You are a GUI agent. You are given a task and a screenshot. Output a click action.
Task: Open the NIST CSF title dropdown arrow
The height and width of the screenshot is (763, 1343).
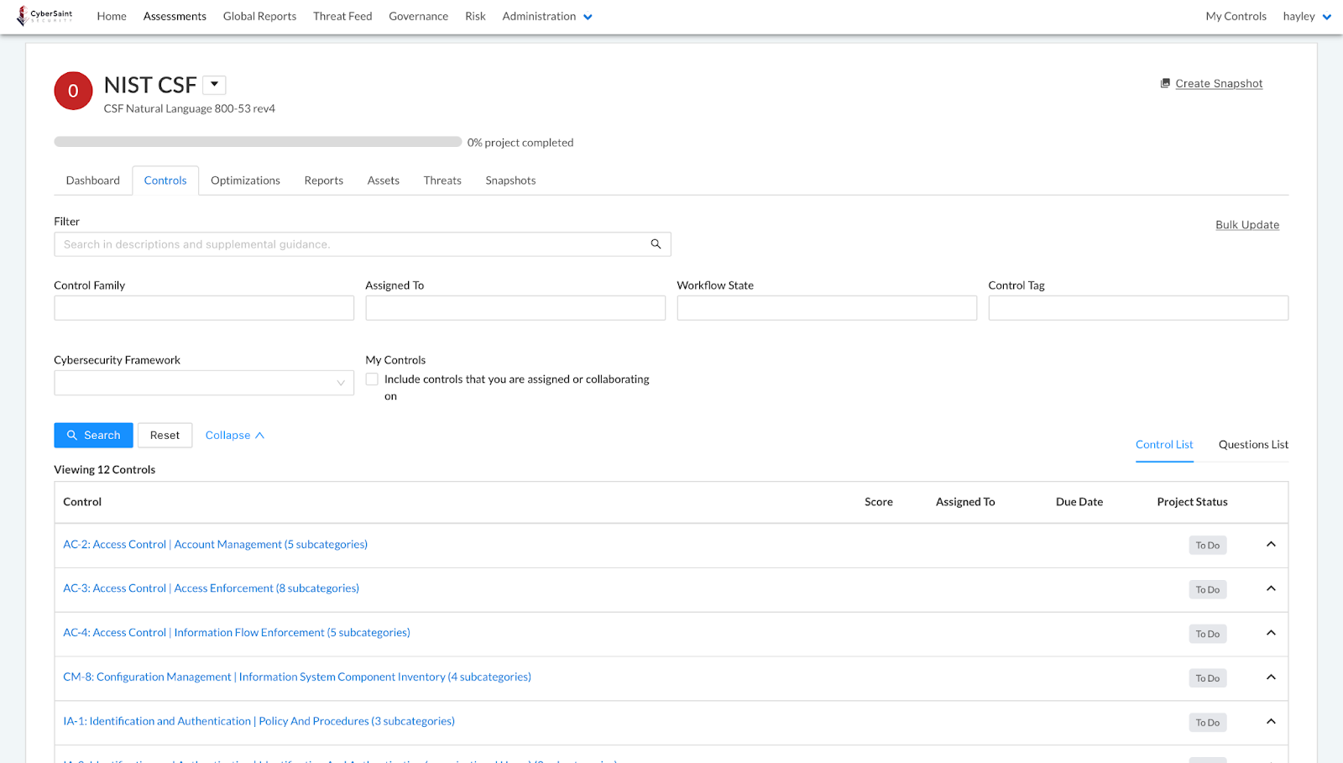click(214, 85)
